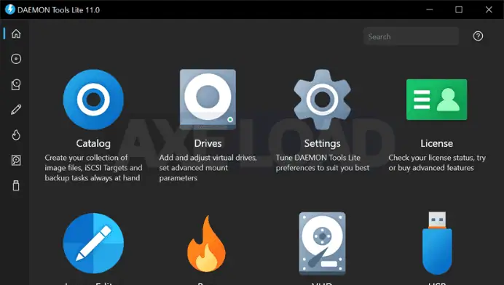
Task: Open the Settings gear tile
Action: [322, 100]
